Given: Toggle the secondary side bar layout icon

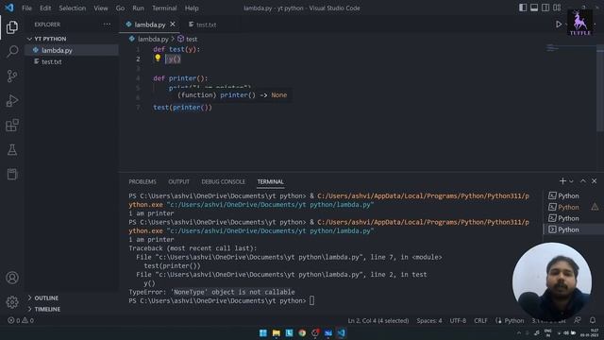Looking at the screenshot, I should (545, 8).
